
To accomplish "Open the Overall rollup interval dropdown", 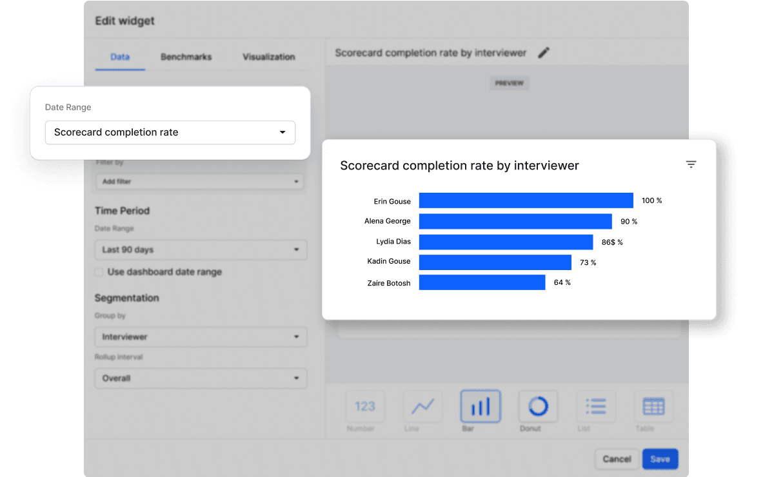I will click(x=201, y=378).
